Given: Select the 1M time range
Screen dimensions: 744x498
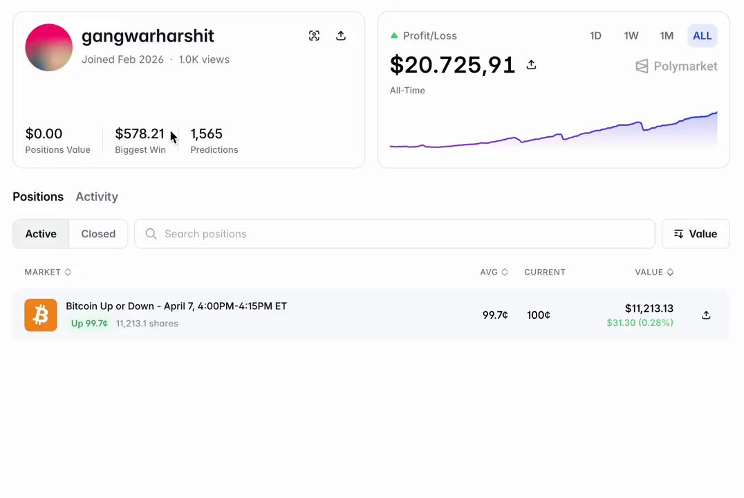Looking at the screenshot, I should pos(667,35).
